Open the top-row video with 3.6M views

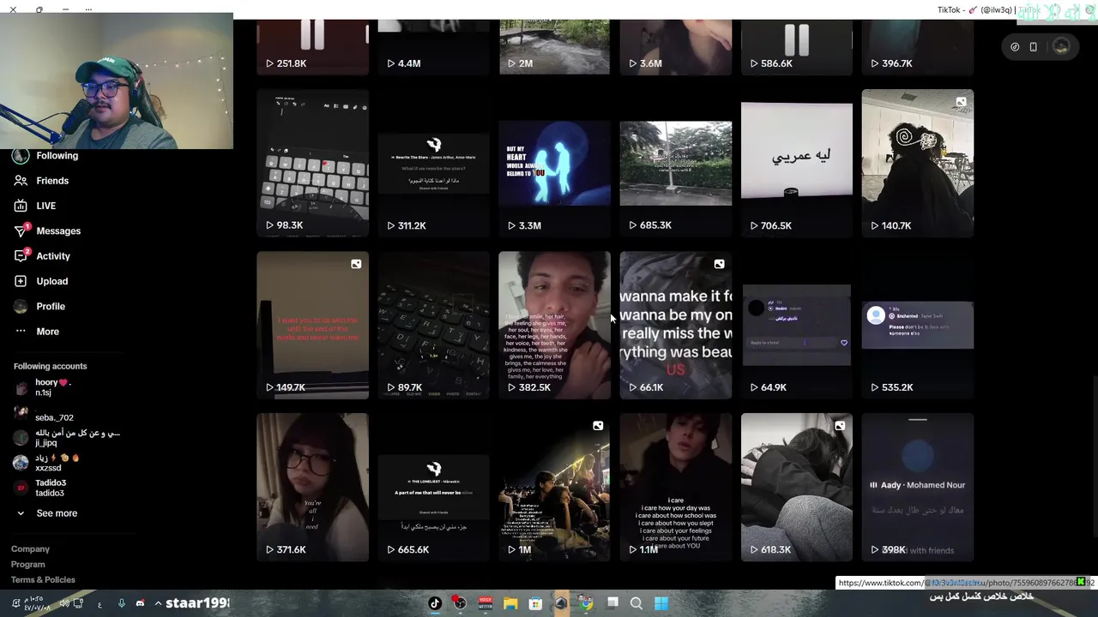tap(676, 47)
